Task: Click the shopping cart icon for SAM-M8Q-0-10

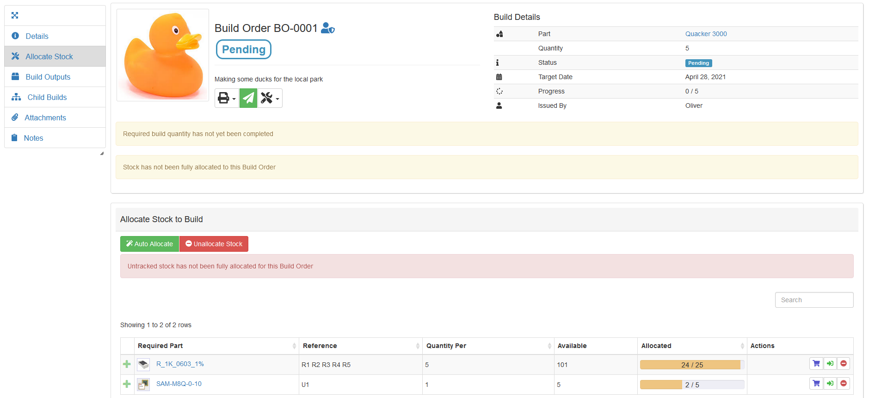Action: pos(816,384)
